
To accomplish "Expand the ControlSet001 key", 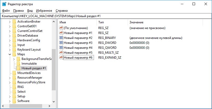I will 10,26.
